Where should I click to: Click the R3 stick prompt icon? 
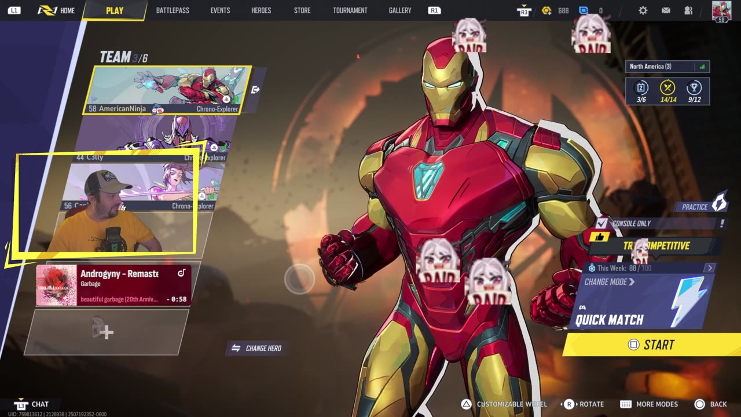tap(524, 11)
